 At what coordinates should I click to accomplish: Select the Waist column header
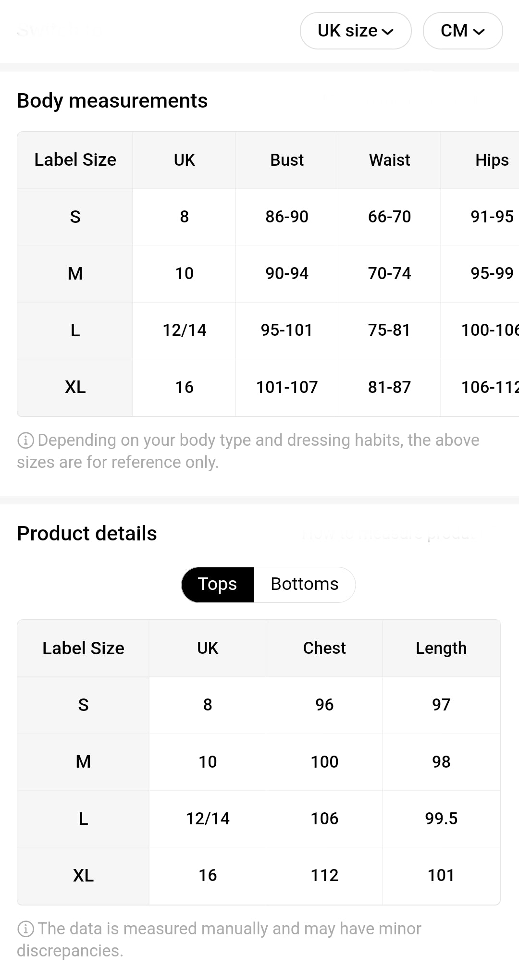coord(389,160)
